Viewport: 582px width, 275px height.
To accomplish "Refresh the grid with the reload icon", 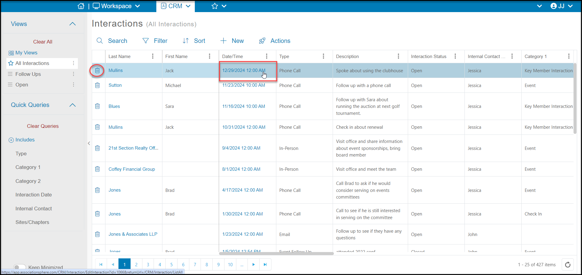I will pos(568,265).
